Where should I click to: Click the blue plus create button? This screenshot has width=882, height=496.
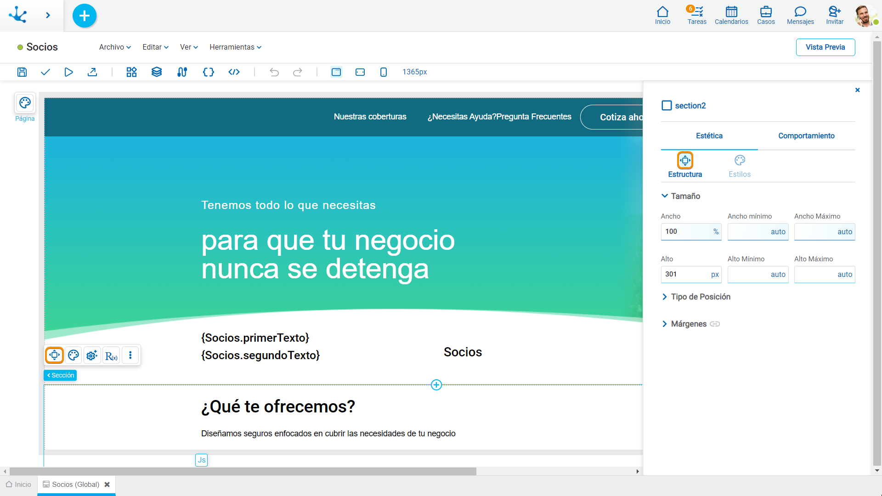click(85, 16)
